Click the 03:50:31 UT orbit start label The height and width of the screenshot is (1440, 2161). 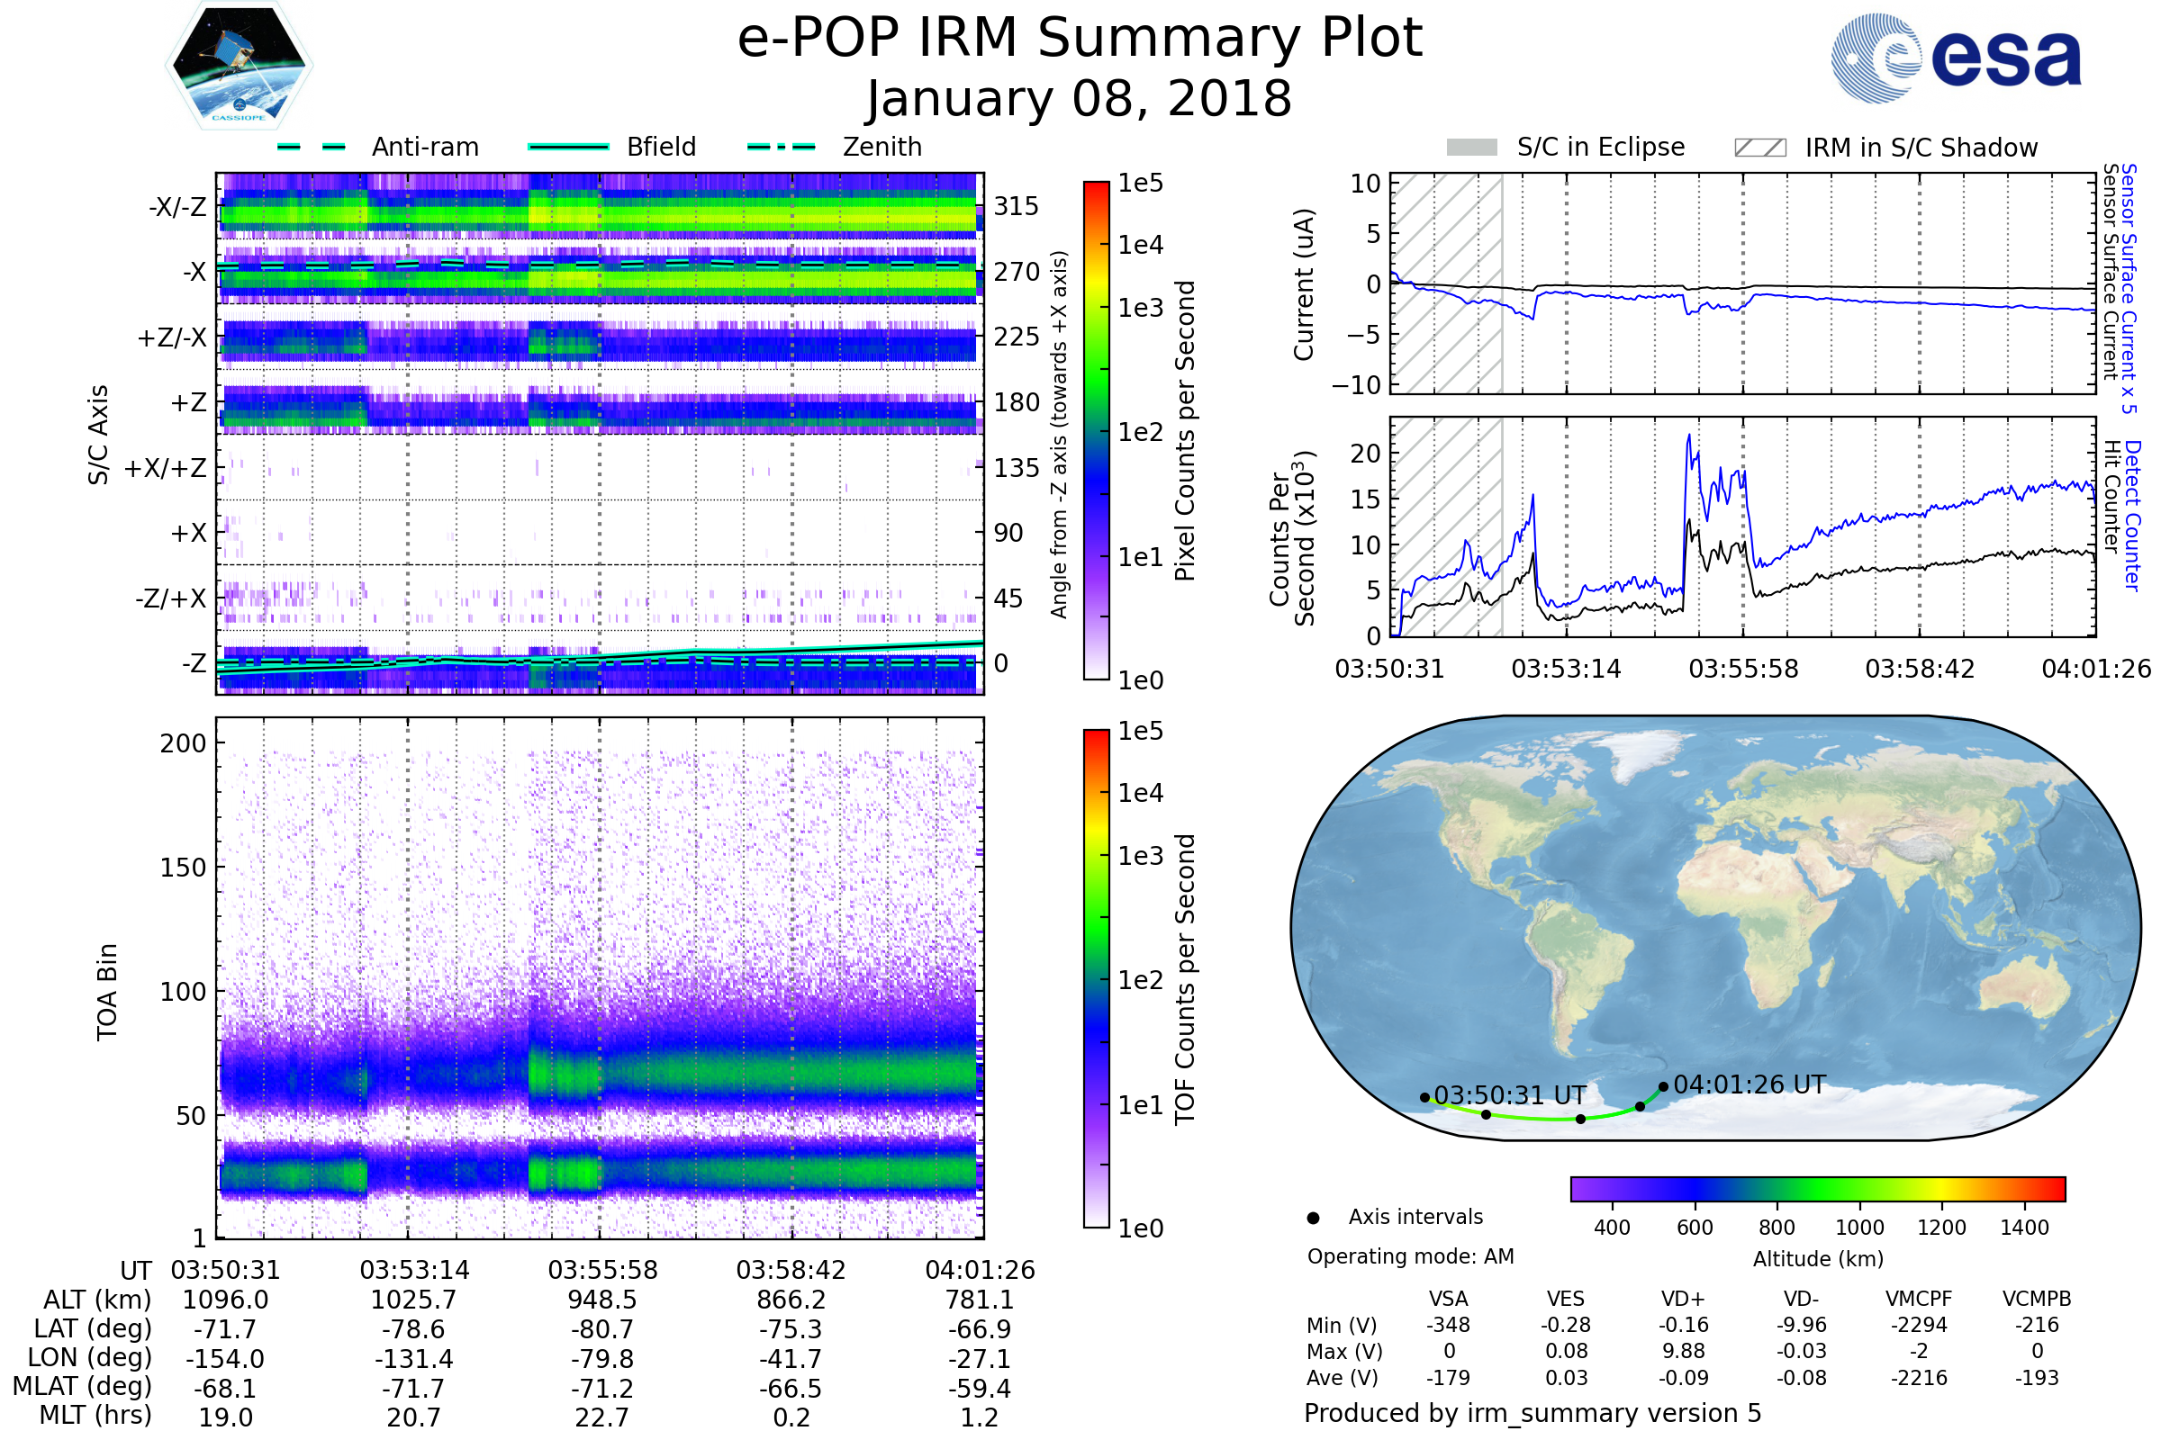point(1510,1095)
